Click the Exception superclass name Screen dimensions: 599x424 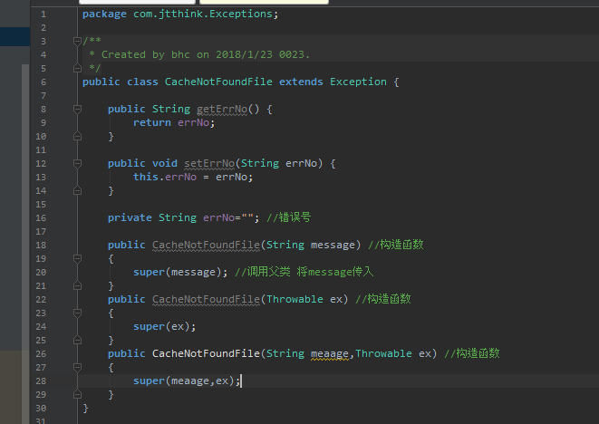click(x=358, y=82)
